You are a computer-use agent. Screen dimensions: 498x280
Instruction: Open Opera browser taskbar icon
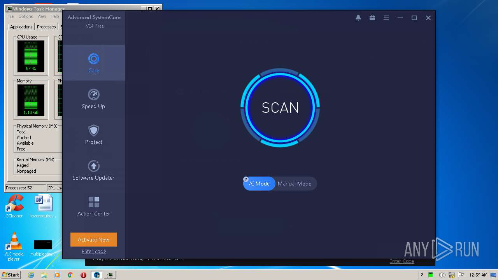coord(84,275)
